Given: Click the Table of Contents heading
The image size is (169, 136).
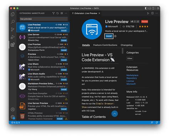Looking at the screenshot, I should (94, 117).
